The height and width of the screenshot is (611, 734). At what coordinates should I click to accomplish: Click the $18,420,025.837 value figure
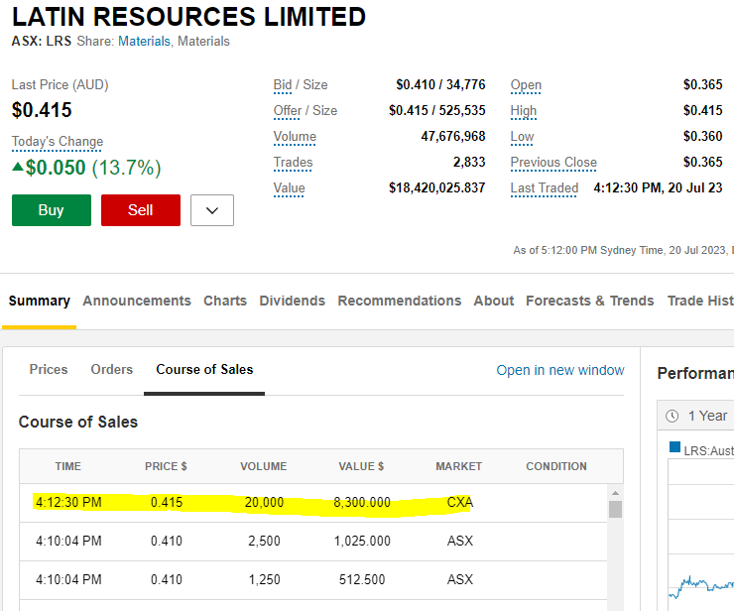coord(436,187)
